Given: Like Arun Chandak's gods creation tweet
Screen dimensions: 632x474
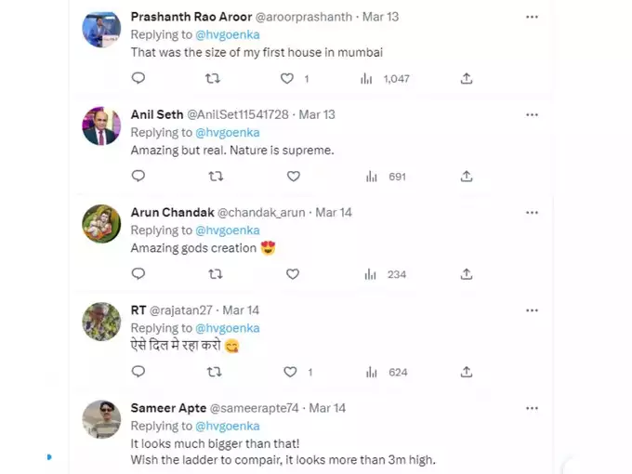Looking at the screenshot, I should [x=293, y=274].
